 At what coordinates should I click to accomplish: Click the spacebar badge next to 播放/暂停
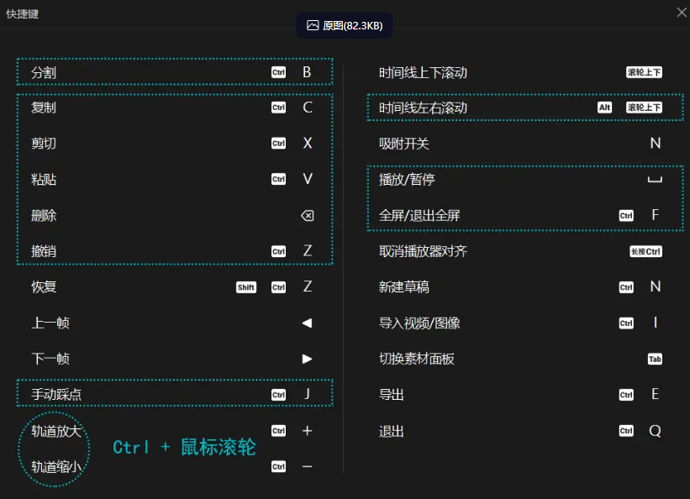tap(654, 179)
